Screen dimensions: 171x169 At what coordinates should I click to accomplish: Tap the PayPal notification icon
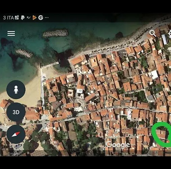[x=23, y=18]
